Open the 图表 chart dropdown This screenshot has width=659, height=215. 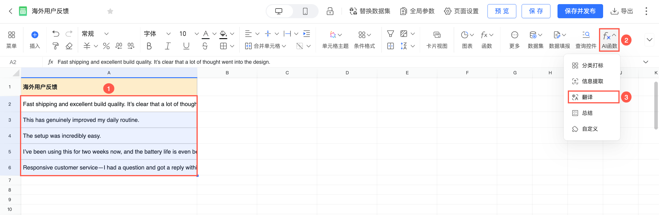pyautogui.click(x=467, y=40)
